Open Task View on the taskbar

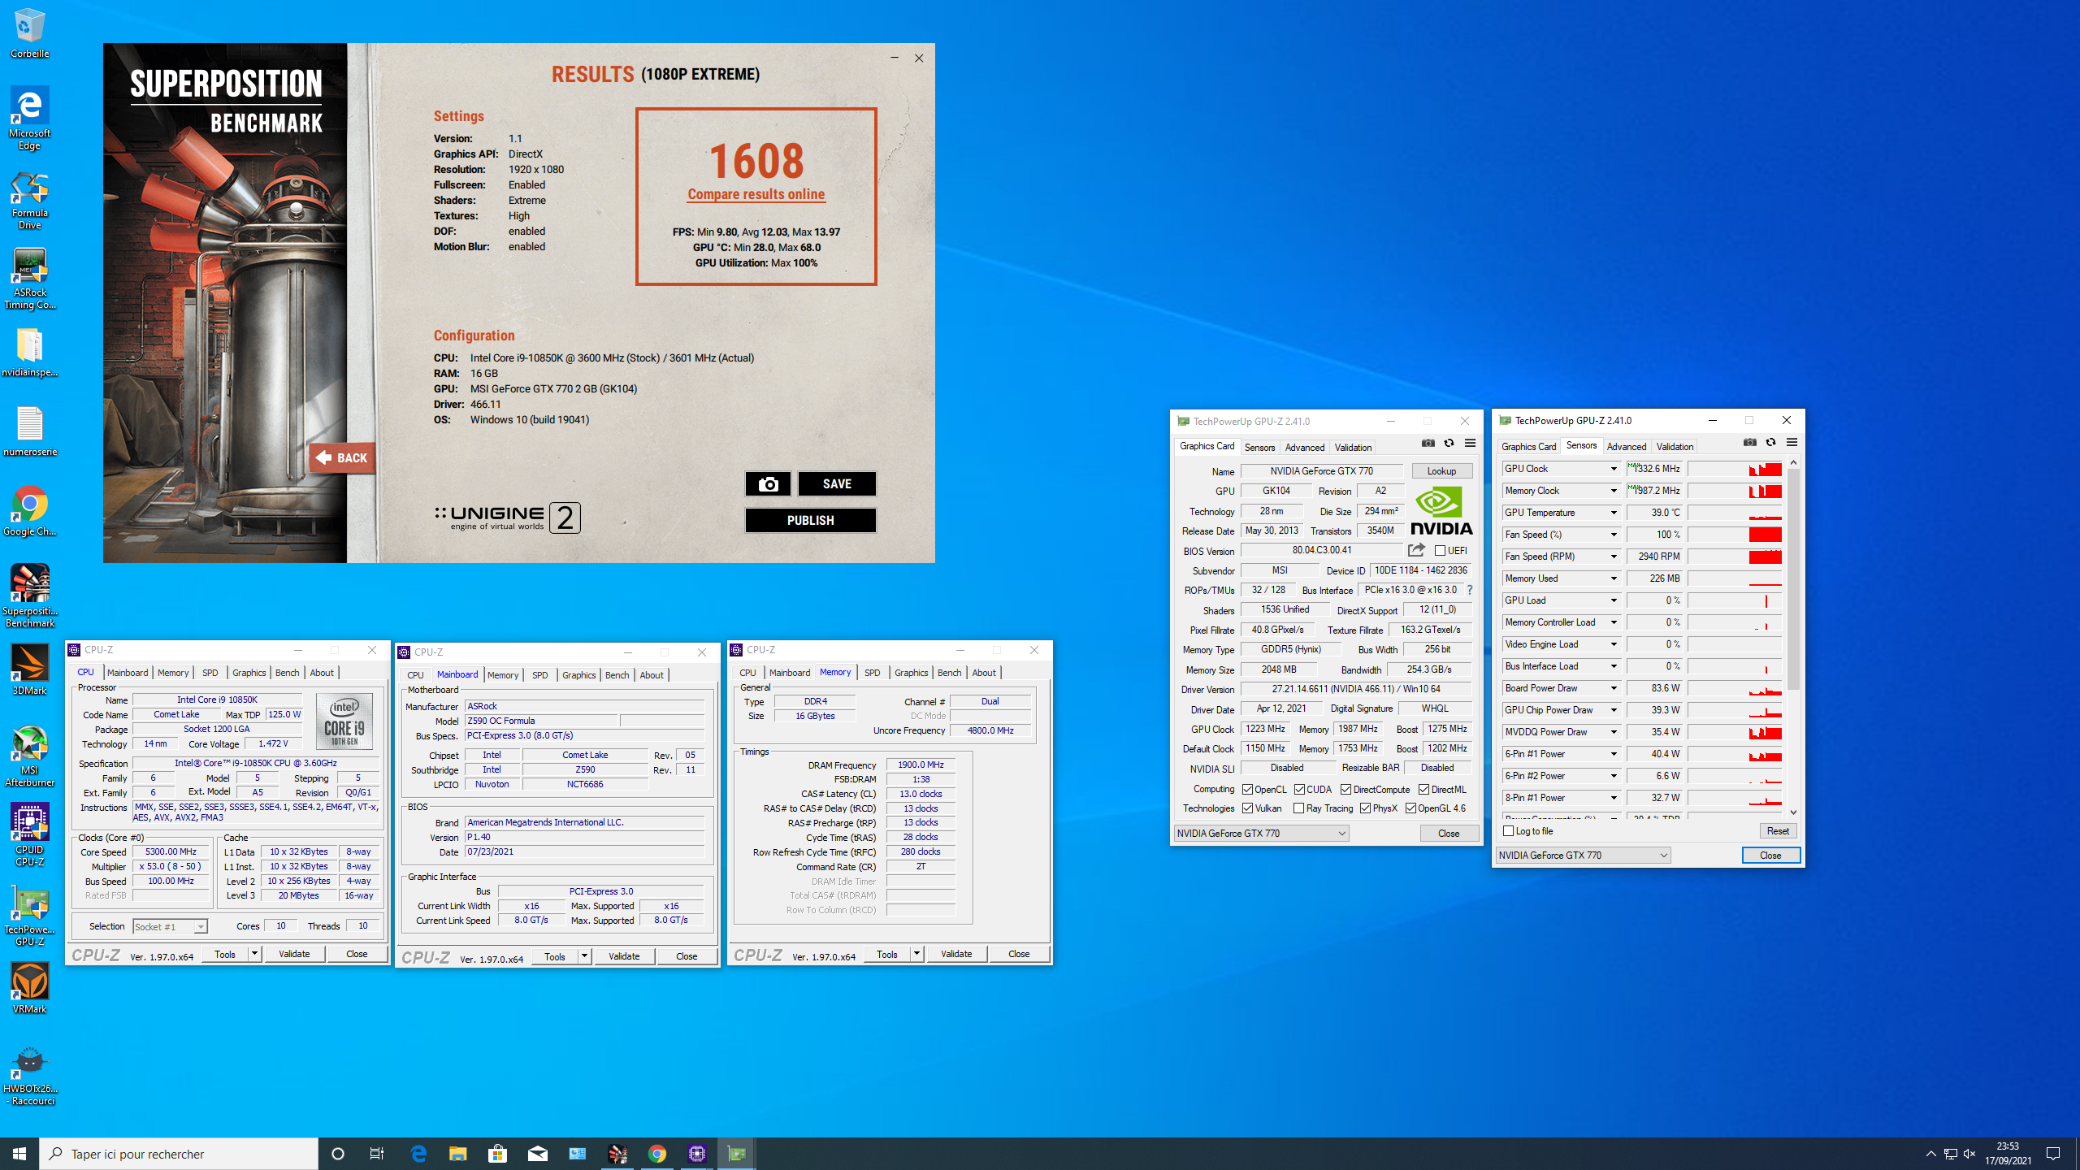tap(378, 1154)
